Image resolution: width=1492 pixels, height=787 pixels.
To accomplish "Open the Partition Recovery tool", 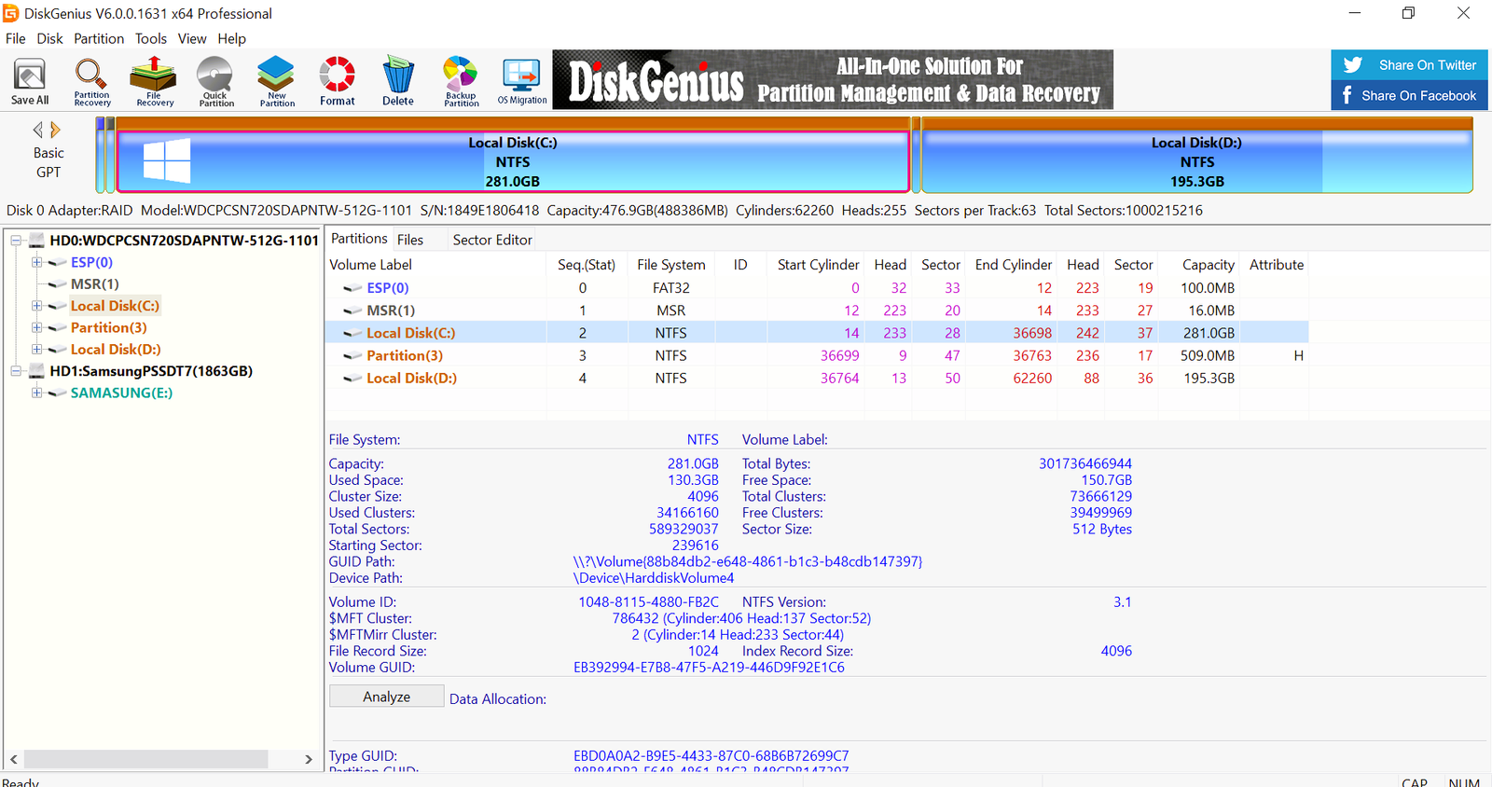I will point(91,81).
